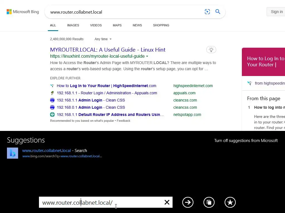
Task: Open the NEWS tab
Action: click(x=137, y=25)
